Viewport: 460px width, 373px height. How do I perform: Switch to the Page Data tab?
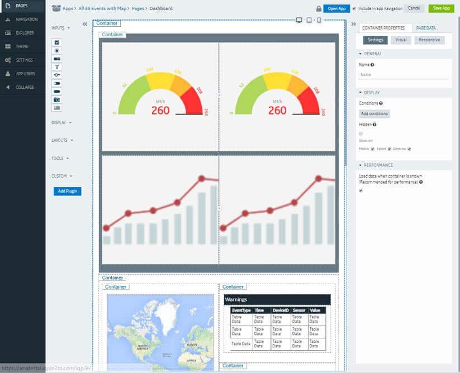[x=426, y=27]
